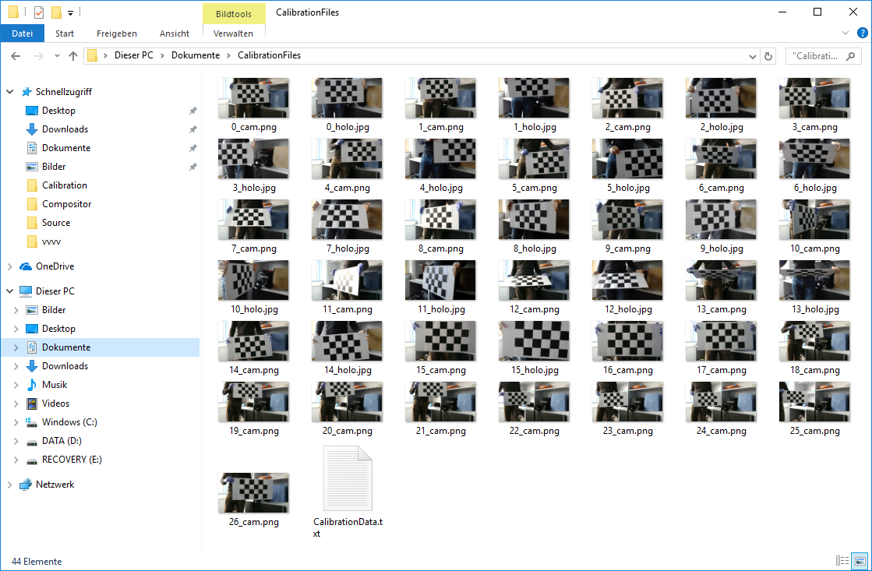Switch to large thumbnails view icon
Image resolution: width=872 pixels, height=571 pixels.
click(860, 560)
